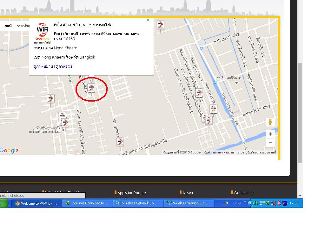325x243 pixels.
Task: Click the green R tray icon
Action: click(x=256, y=203)
